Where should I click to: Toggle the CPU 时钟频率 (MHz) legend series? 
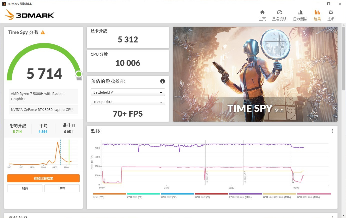pyautogui.click(x=240, y=197)
